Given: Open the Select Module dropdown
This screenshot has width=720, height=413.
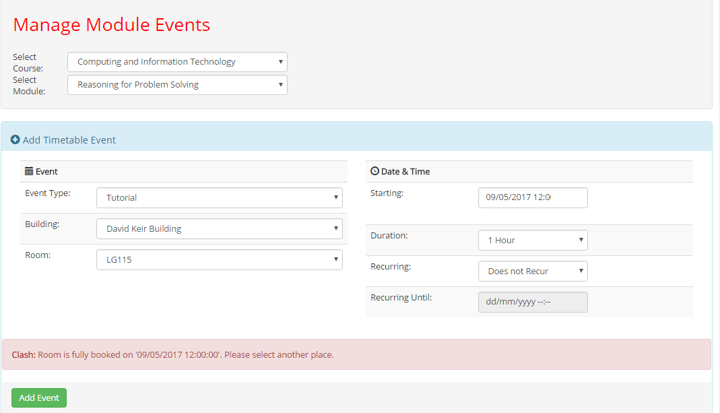Looking at the screenshot, I should (176, 84).
